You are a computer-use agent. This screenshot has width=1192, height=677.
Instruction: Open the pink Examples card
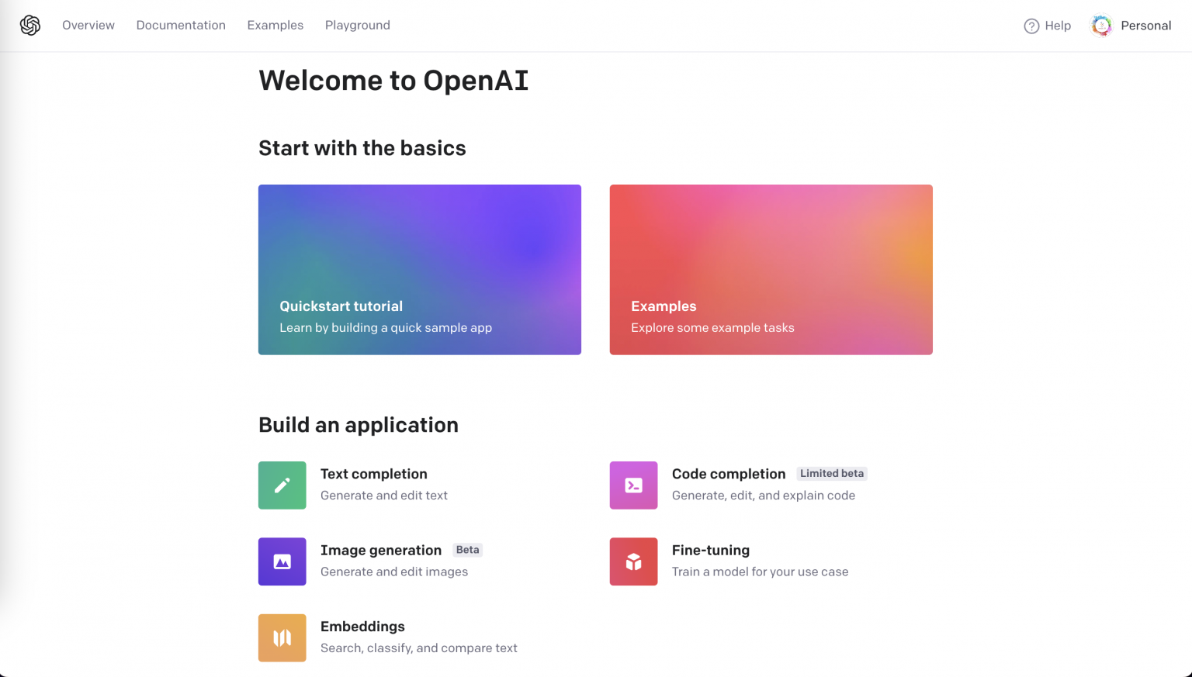pyautogui.click(x=771, y=269)
